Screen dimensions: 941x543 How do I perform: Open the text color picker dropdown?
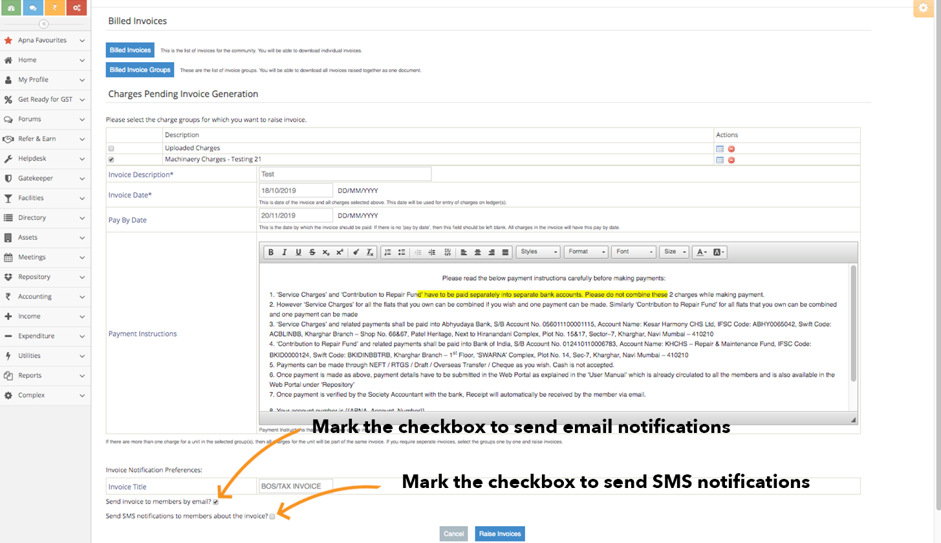[x=702, y=252]
